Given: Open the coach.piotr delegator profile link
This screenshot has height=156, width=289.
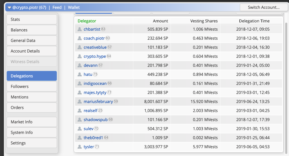Looking at the screenshot, I should [94, 38].
